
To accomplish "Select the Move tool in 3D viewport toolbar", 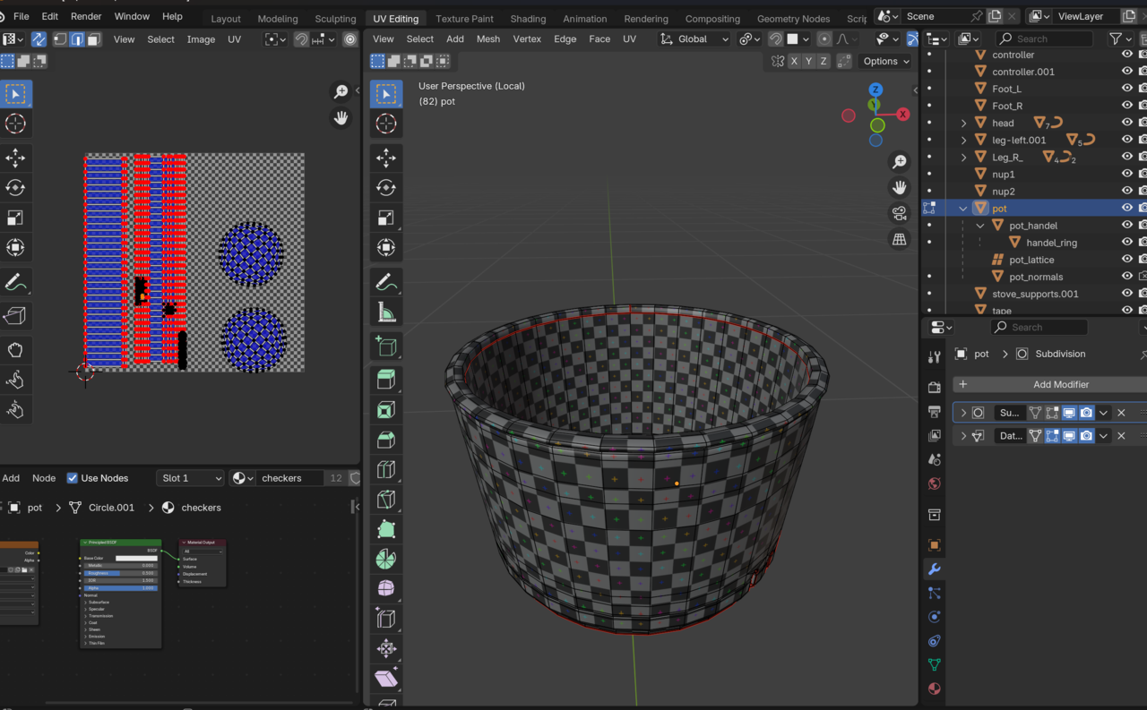I will [x=386, y=158].
